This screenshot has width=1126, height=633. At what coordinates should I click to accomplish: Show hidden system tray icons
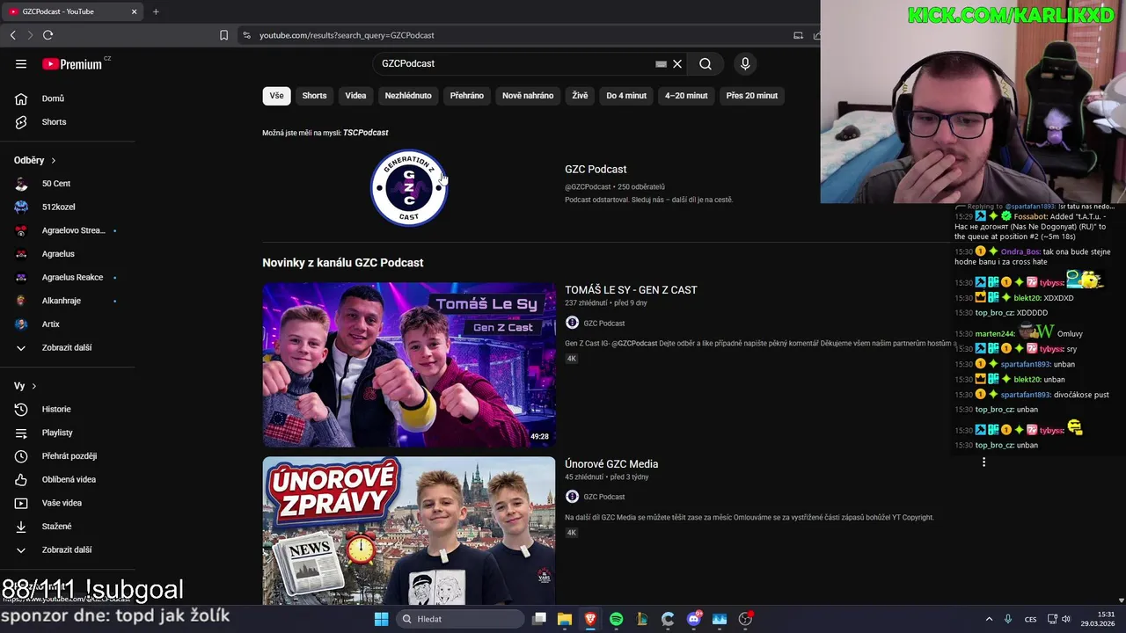pos(989,619)
